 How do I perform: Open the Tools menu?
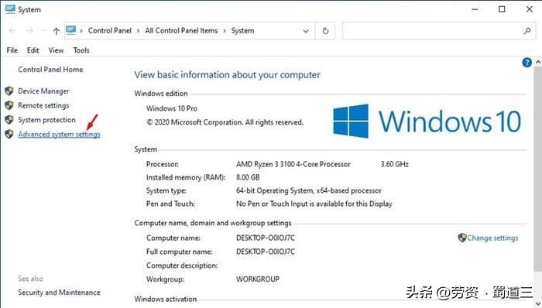[x=81, y=50]
